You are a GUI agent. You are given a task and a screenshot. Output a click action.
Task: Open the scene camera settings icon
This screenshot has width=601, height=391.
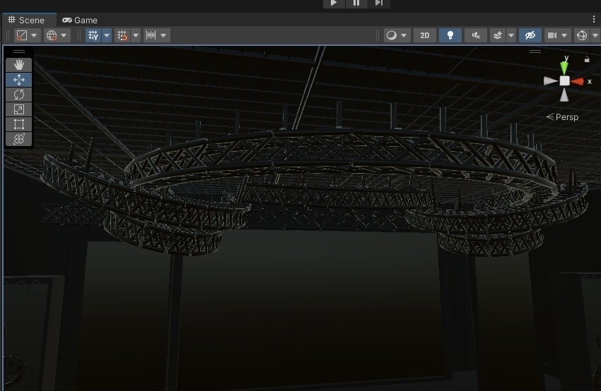click(552, 35)
